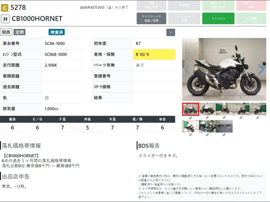Click the F足 score column header

[62, 119]
